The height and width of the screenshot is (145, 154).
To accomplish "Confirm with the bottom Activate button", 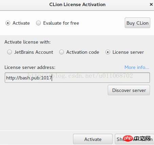I will coord(93,139).
